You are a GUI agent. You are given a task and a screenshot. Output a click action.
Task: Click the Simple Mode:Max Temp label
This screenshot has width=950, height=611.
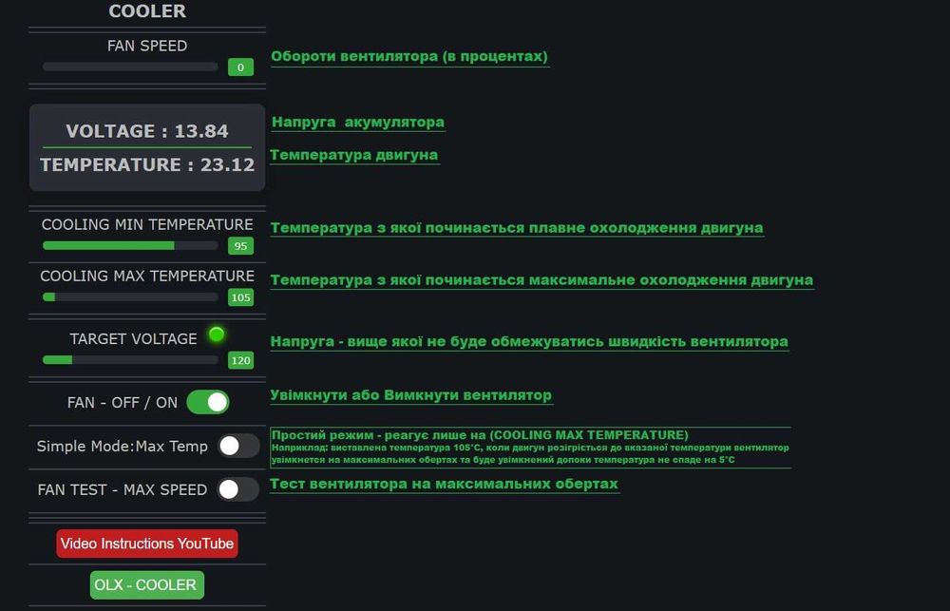(122, 446)
